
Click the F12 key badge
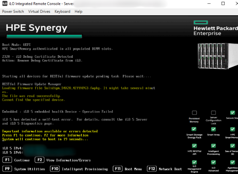152,169
